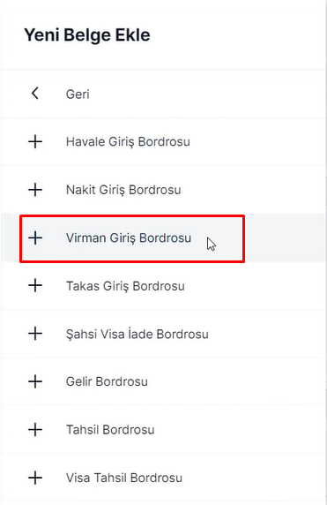
Task: Click the plus icon of Virman Giriş Bordrosu
Action: [x=35, y=237]
